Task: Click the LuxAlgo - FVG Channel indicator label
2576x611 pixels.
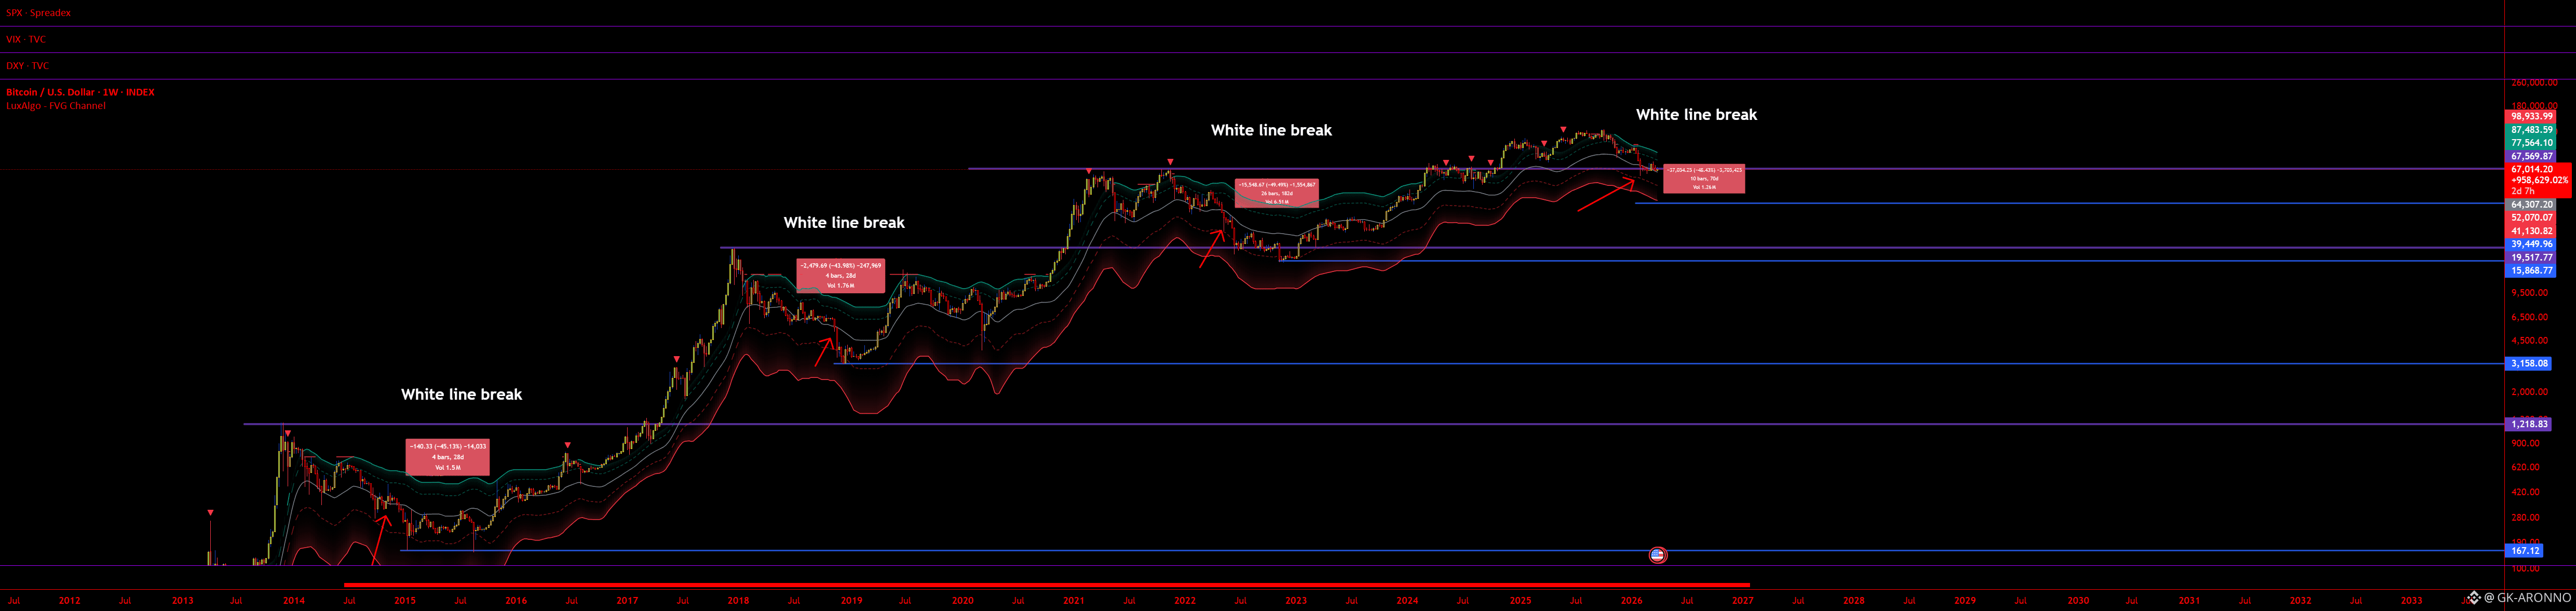Action: point(56,106)
